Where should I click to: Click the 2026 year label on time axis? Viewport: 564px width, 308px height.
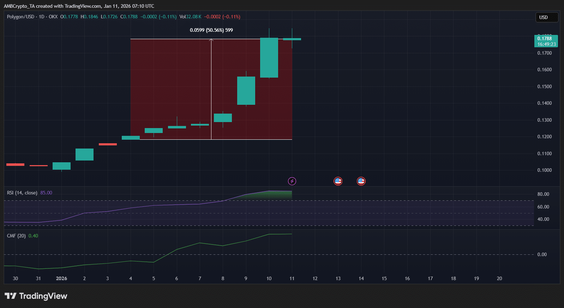click(61, 278)
